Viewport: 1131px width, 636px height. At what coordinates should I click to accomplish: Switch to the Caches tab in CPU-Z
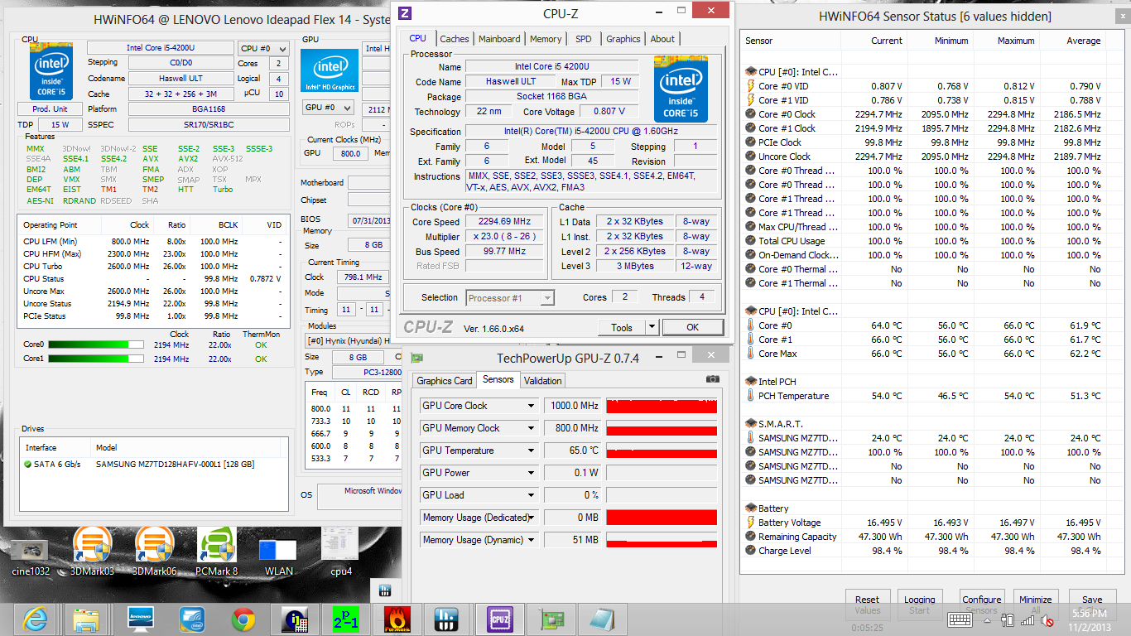coord(455,39)
